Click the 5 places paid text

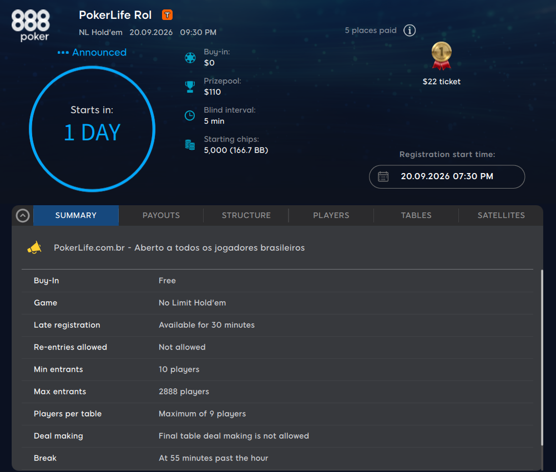click(371, 31)
